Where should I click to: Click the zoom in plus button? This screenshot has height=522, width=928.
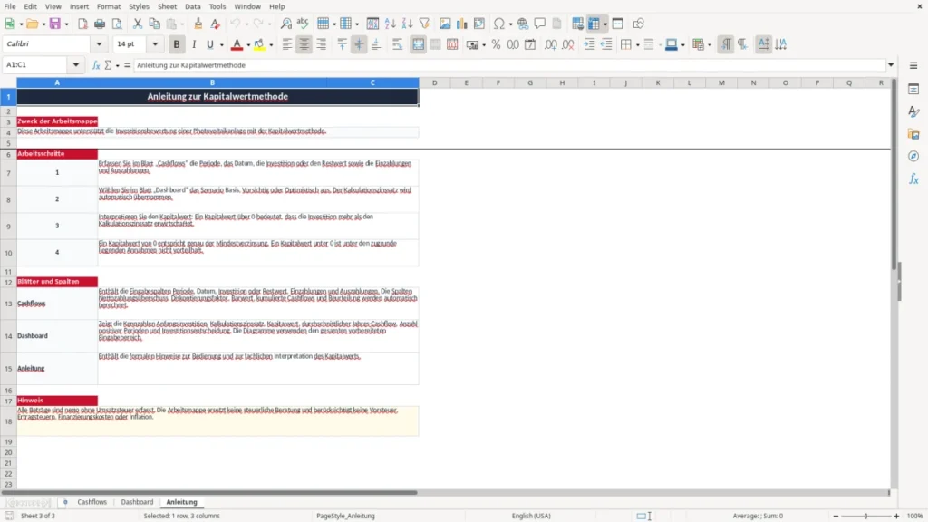coord(896,516)
